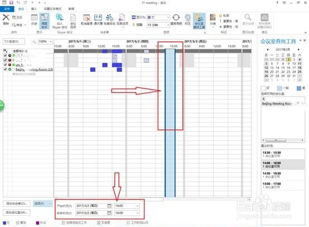
Task: Toggle the Room Finder ribbon icon
Action: click(x=199, y=21)
